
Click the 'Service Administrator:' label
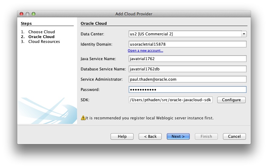(102, 79)
